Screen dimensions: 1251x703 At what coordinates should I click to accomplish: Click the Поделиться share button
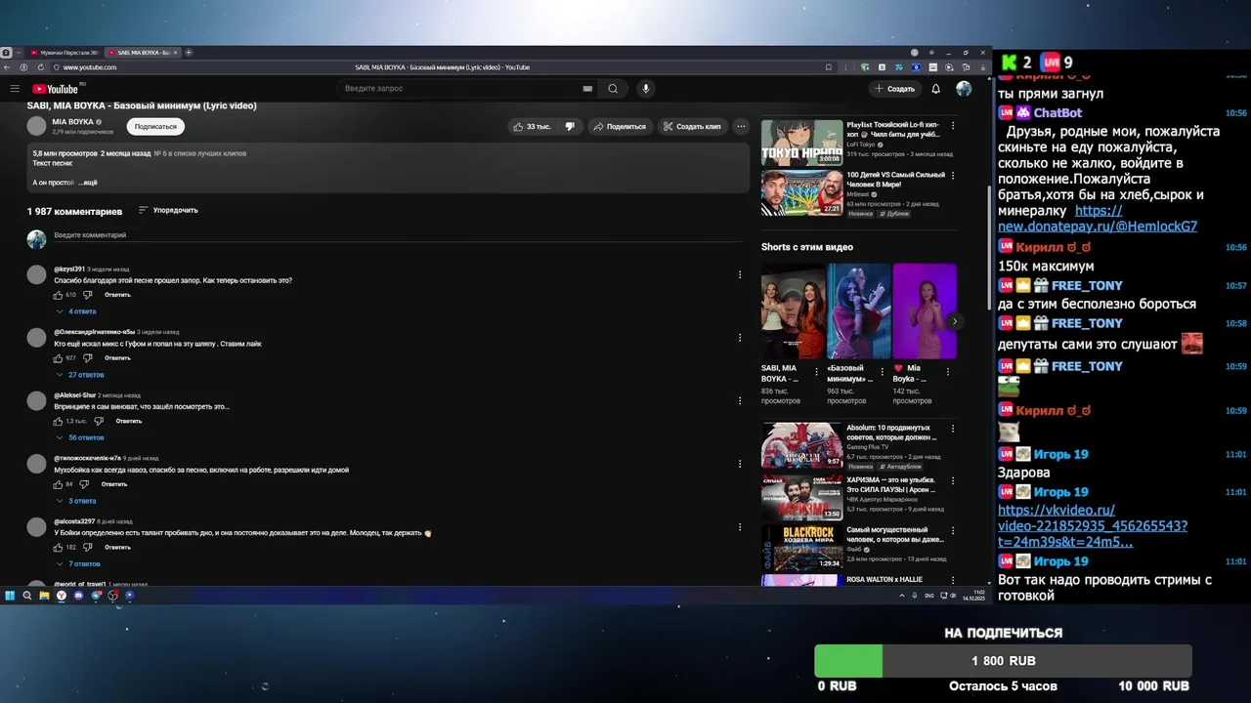pos(619,126)
